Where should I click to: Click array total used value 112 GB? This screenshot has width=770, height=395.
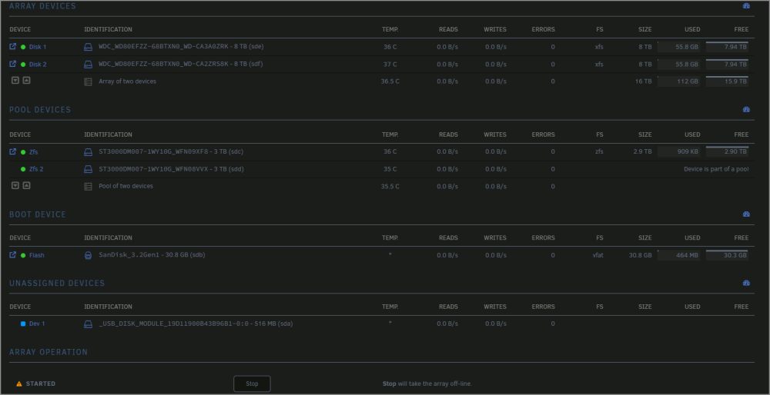[679, 81]
